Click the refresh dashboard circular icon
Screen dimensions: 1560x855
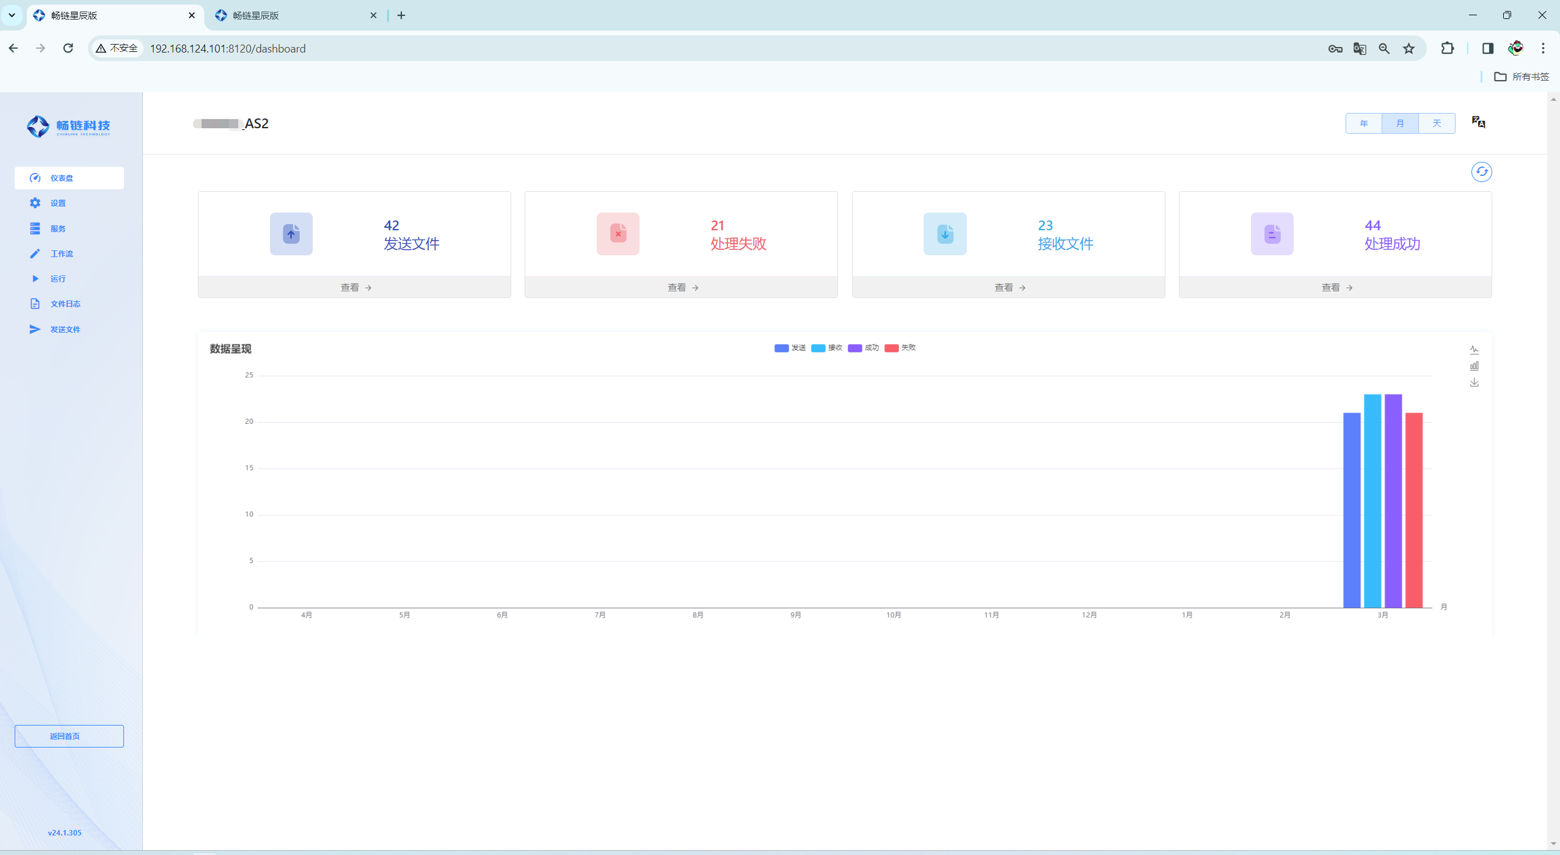click(x=1481, y=172)
